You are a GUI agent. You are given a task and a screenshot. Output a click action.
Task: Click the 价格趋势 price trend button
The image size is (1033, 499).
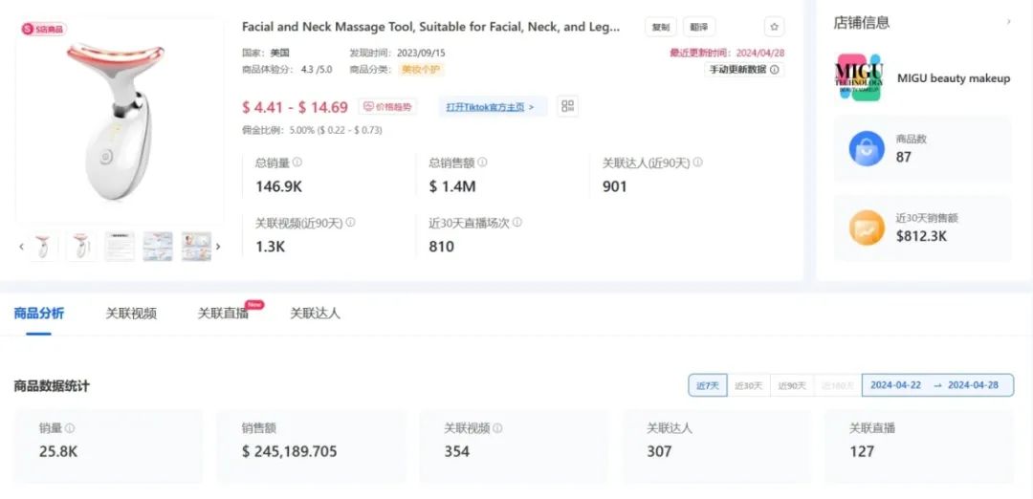[x=387, y=107]
